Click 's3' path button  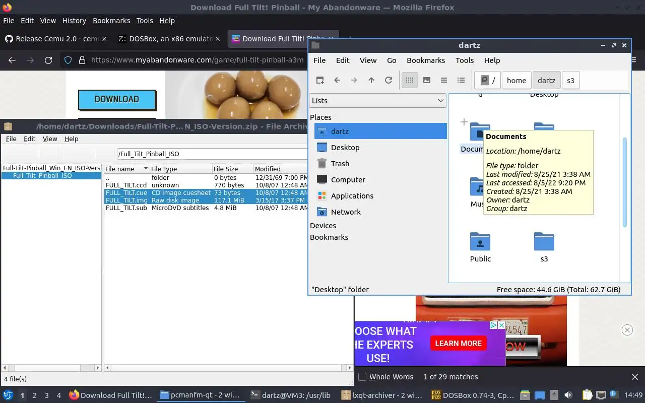point(570,80)
